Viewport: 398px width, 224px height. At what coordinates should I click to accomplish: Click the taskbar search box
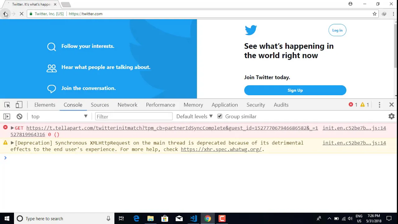pos(64,218)
